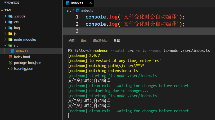Click the css folder icon

point(10,22)
